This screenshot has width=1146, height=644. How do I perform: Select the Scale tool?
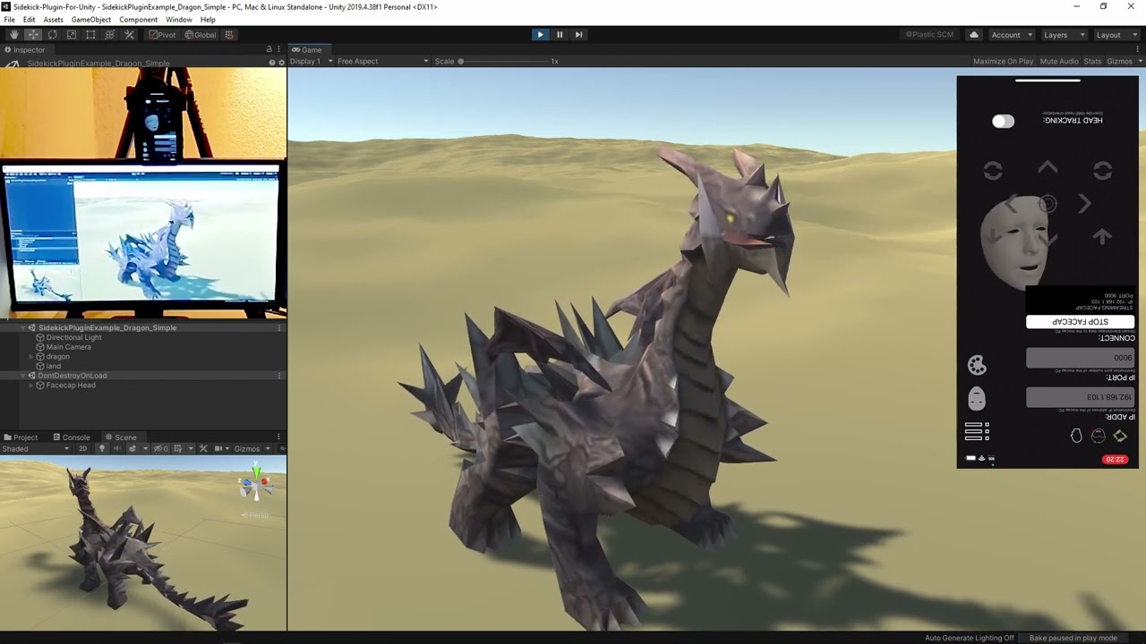(72, 35)
